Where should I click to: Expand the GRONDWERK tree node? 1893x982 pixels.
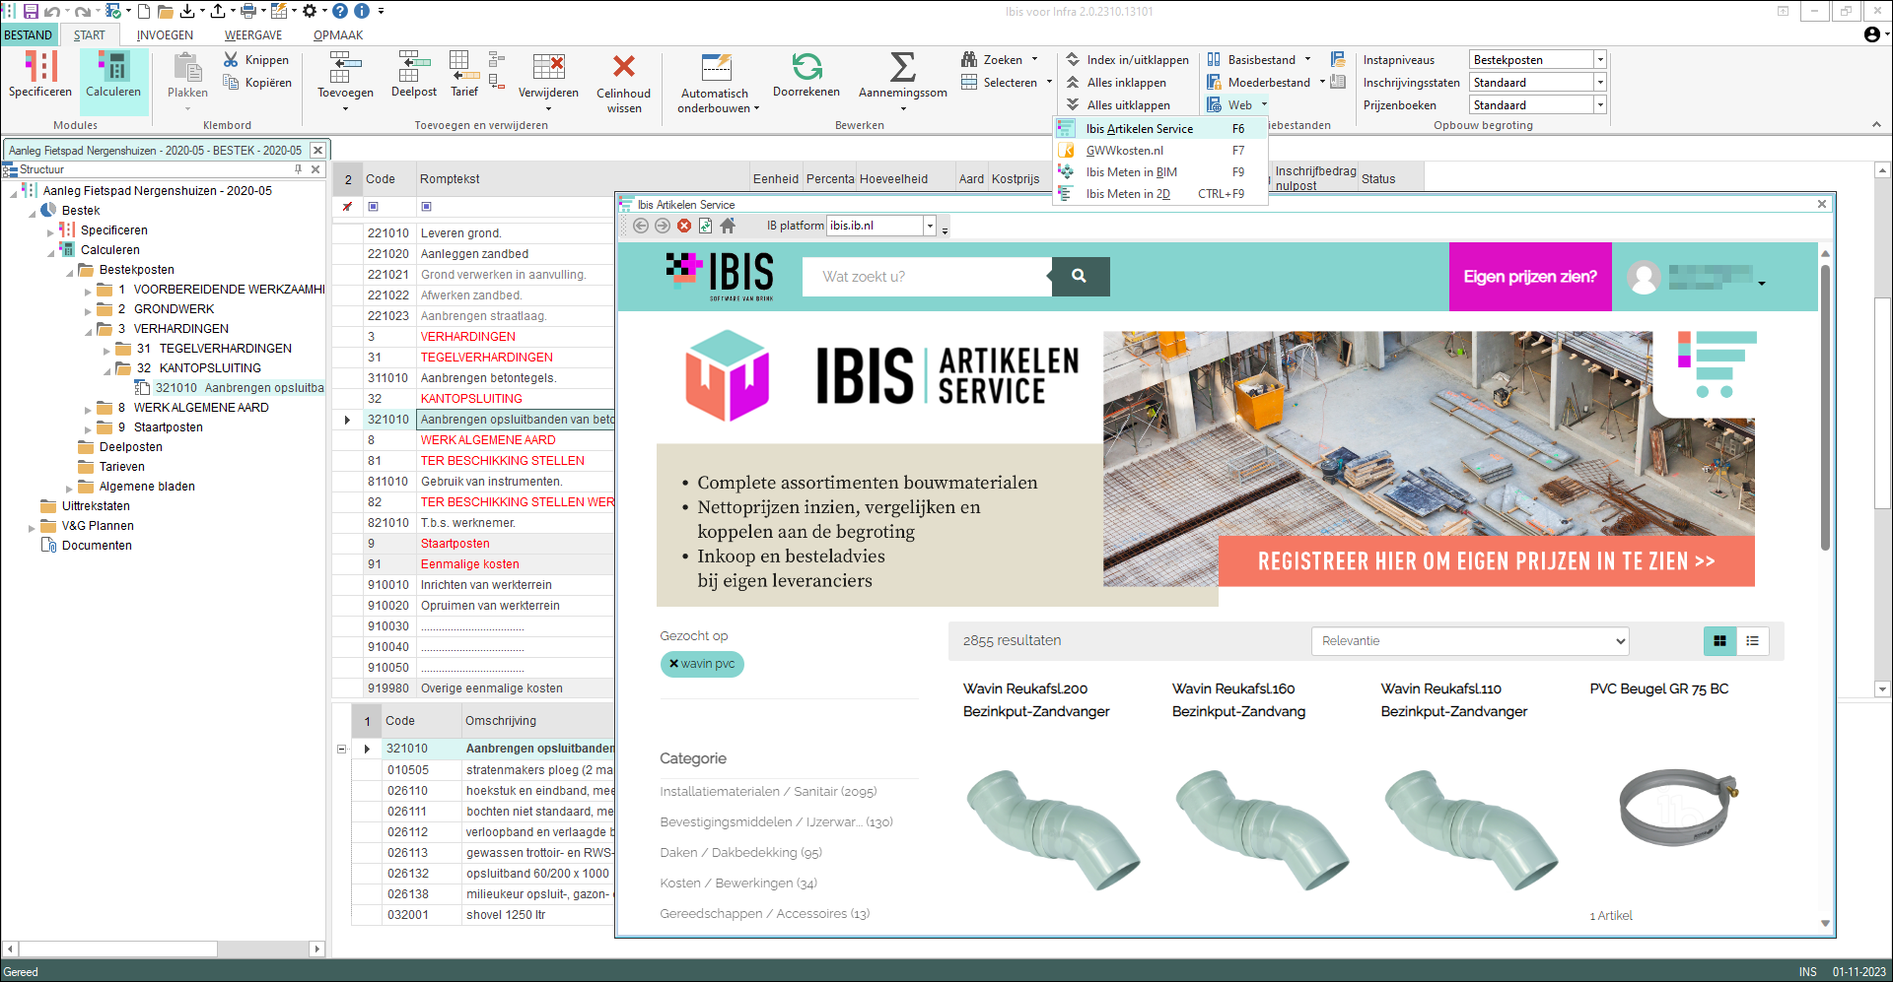click(89, 310)
